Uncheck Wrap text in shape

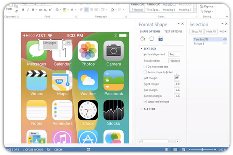[145, 102]
